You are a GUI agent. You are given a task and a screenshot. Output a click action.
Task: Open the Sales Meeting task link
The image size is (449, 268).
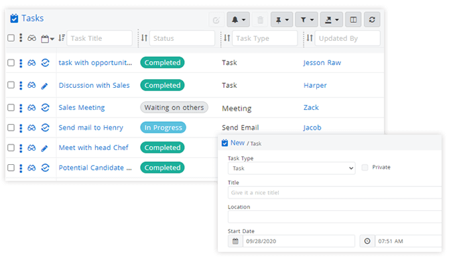click(x=82, y=107)
